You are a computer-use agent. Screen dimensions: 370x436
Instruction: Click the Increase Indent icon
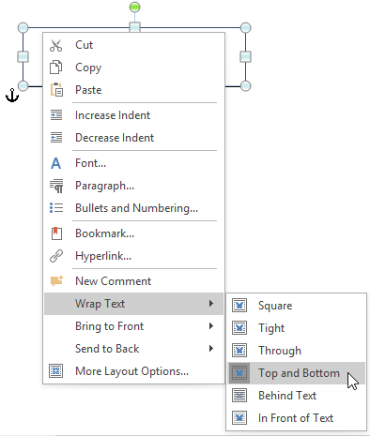[x=56, y=115]
